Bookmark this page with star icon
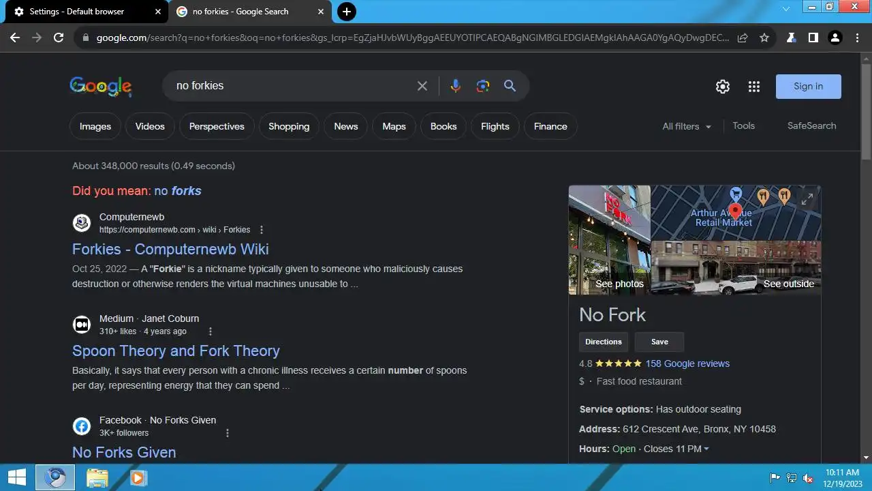872x491 pixels. 764,38
